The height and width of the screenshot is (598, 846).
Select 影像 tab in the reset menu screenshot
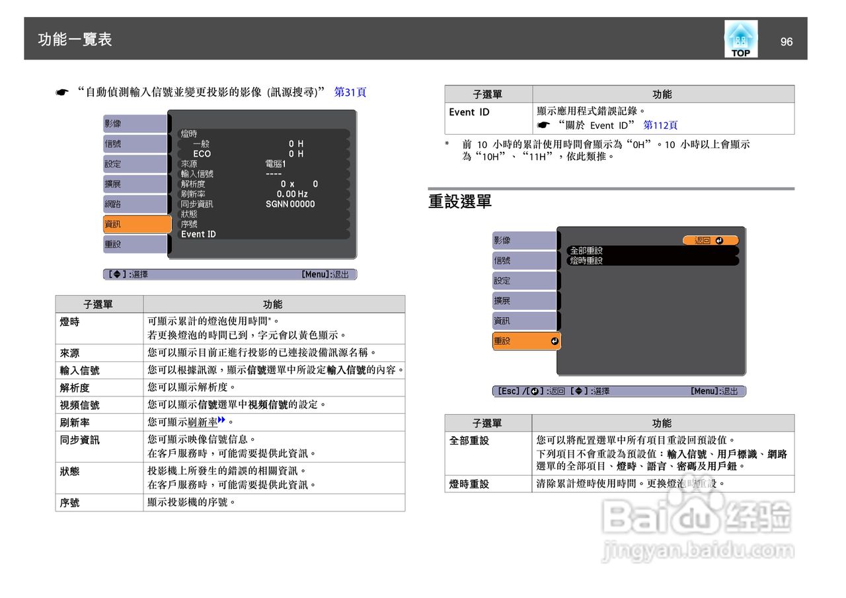[x=525, y=241]
